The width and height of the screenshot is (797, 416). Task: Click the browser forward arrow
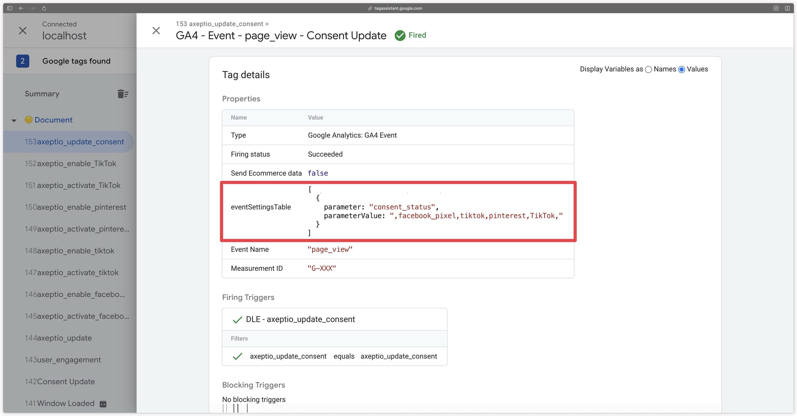[x=33, y=8]
